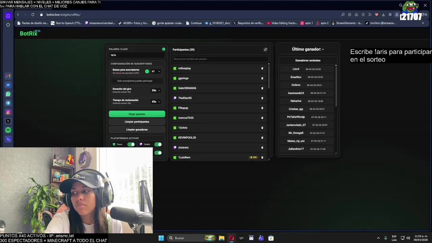This screenshot has height=243, width=432.
Task: Open the Duración del giro 30s dropdown
Action: [156, 90]
